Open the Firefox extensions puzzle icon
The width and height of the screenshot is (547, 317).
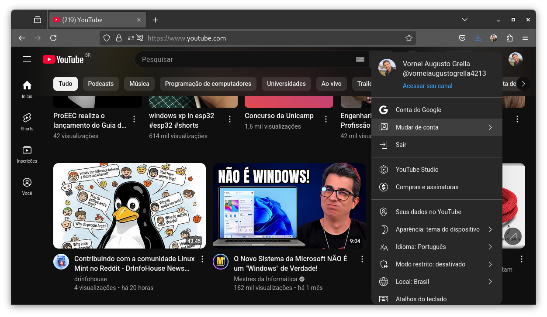[509, 38]
